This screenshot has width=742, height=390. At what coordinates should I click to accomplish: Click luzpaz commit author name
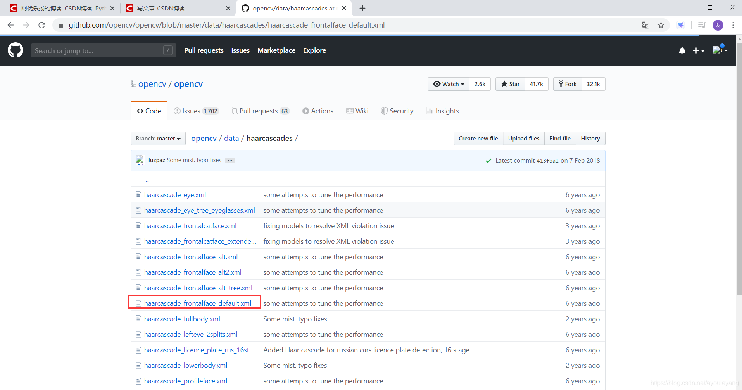tap(157, 160)
